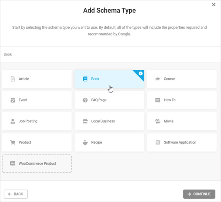Click the Event calendar icon

(x=13, y=100)
